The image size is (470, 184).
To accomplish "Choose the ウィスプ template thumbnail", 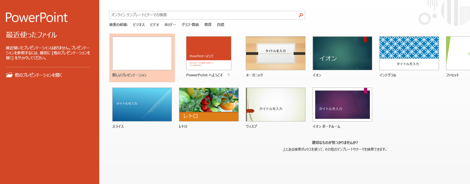I will [276, 104].
